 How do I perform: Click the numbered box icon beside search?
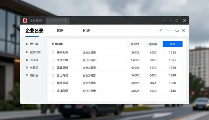click(160, 31)
